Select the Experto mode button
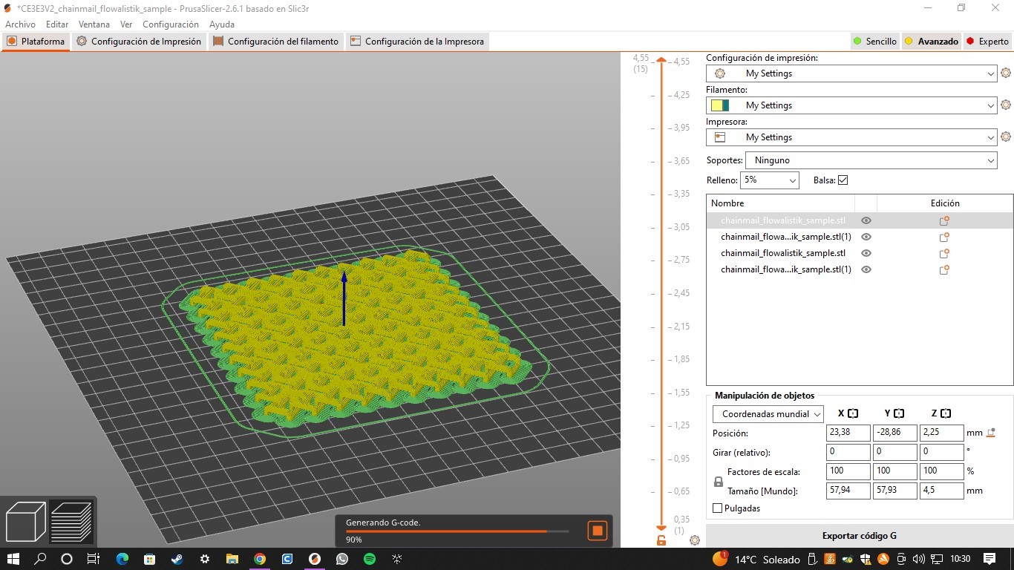 (x=987, y=42)
